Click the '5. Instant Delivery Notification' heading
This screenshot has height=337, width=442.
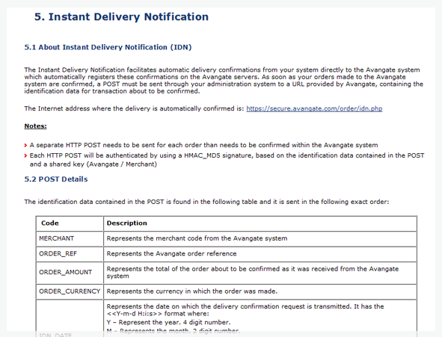pos(121,16)
